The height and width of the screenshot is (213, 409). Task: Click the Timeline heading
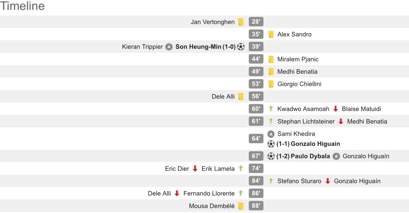click(22, 6)
